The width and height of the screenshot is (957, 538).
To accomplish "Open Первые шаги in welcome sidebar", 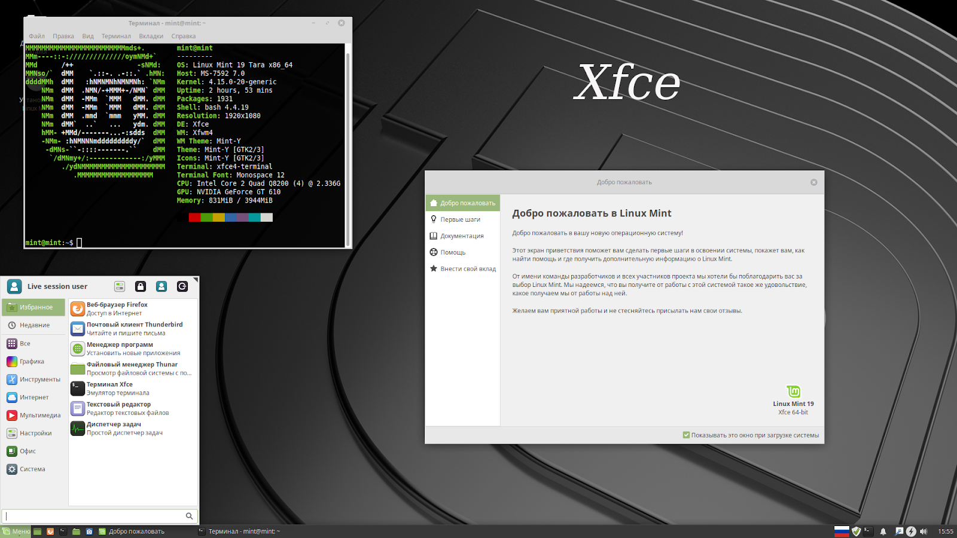I will pyautogui.click(x=463, y=219).
